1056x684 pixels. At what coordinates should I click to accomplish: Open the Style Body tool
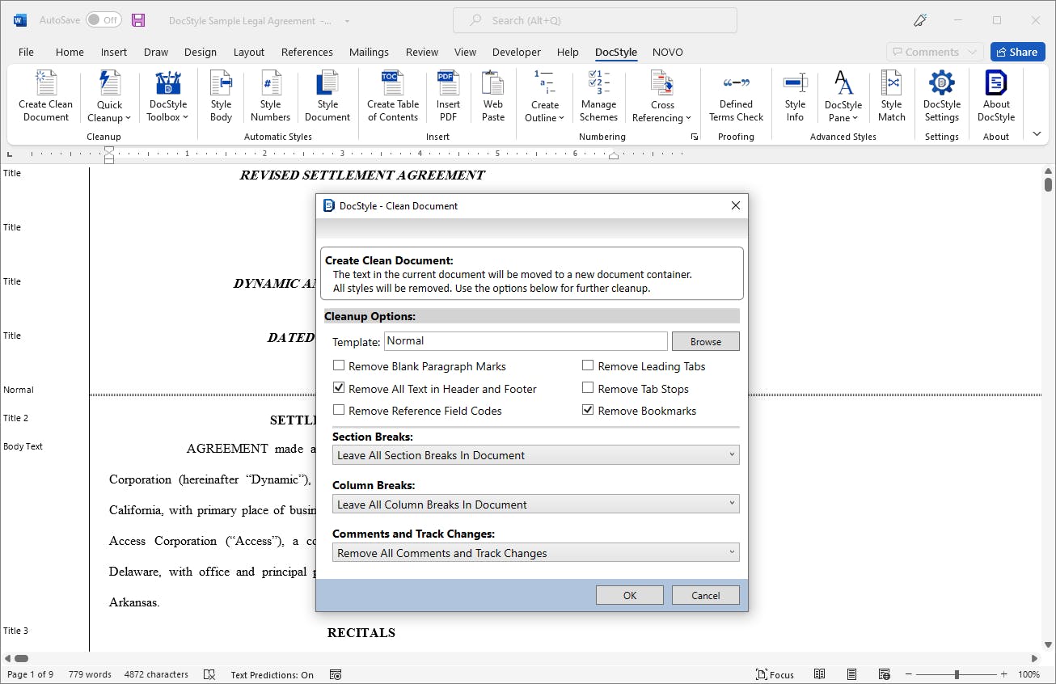pyautogui.click(x=221, y=83)
